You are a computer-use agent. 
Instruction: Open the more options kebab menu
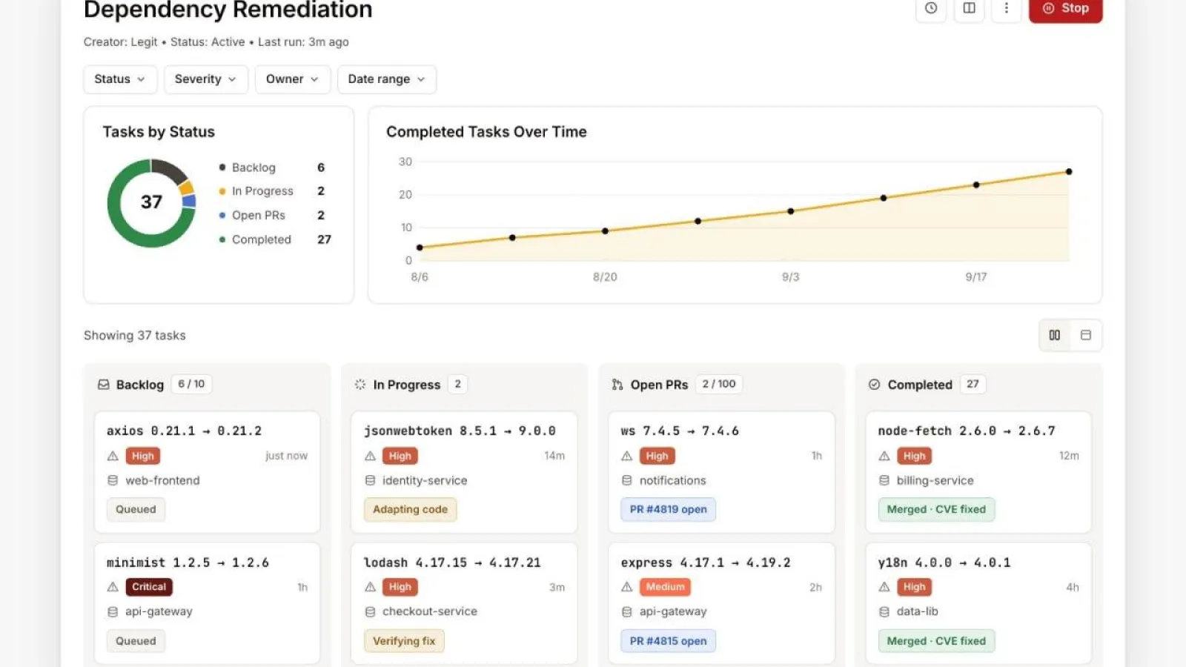[x=1006, y=8]
